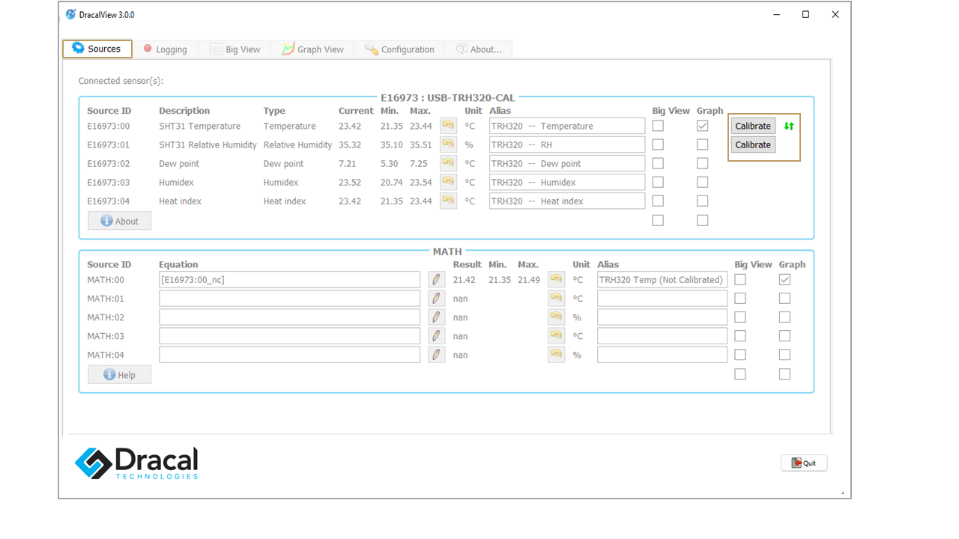Enable Graph for Relative Humidity
The image size is (959, 539).
(x=702, y=144)
